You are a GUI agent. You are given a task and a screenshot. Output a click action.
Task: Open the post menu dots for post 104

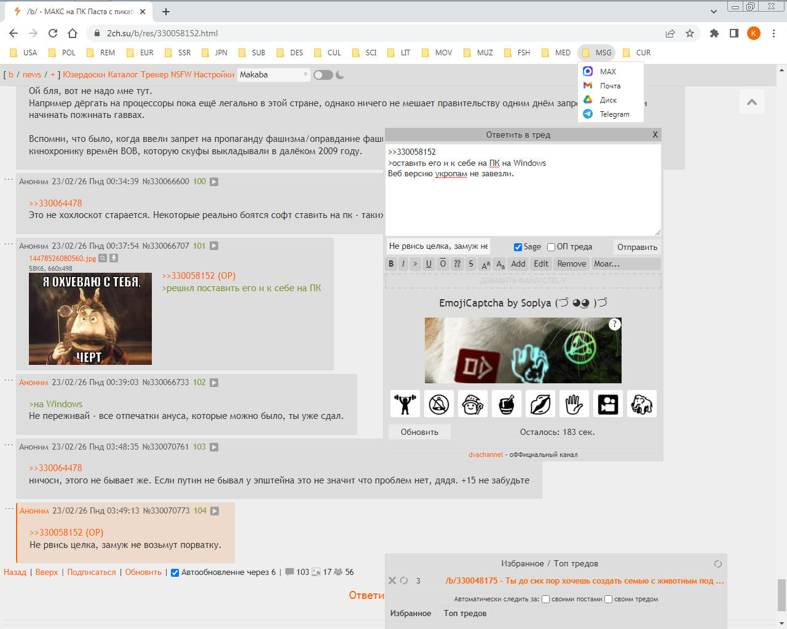[x=9, y=509]
